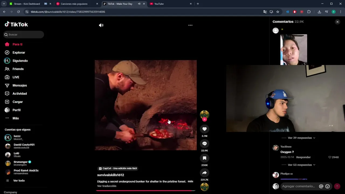Follow creator with the red plus badge
Image resolution: width=345 pixels, height=194 pixels.
click(205, 119)
